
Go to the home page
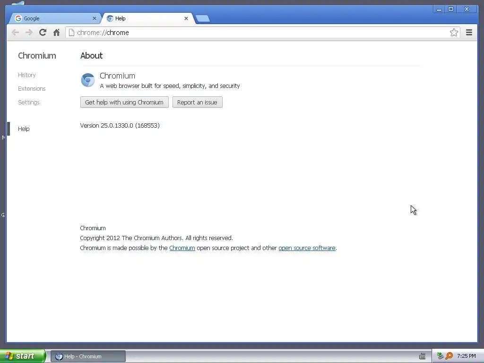coord(56,33)
